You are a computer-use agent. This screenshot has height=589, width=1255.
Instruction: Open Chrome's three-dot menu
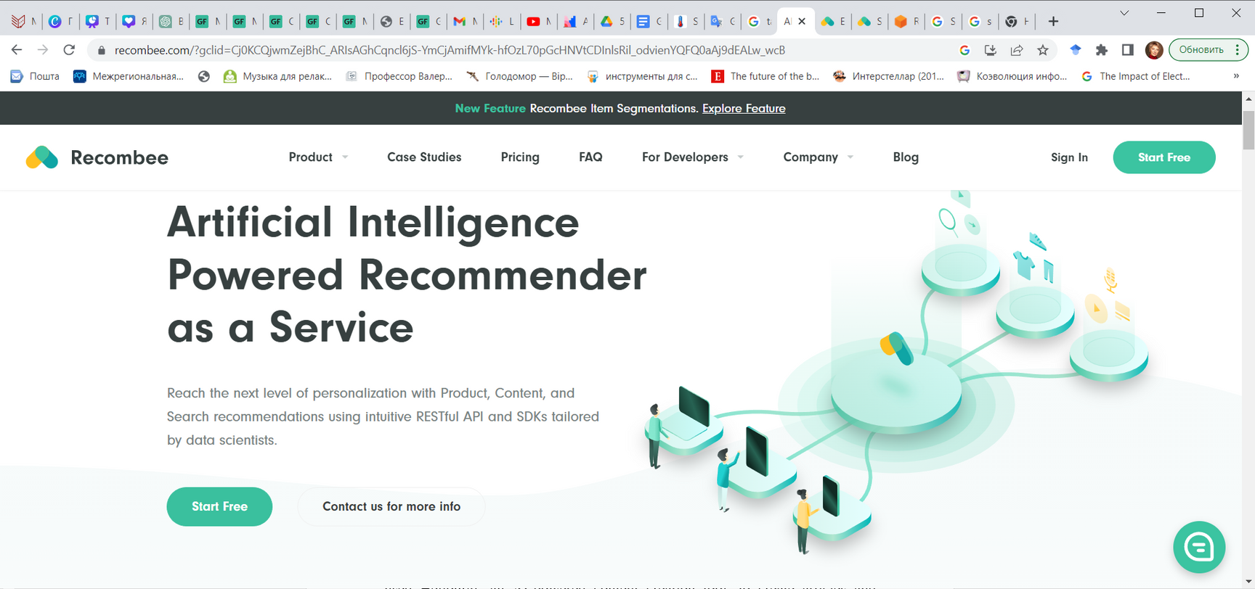click(1238, 50)
